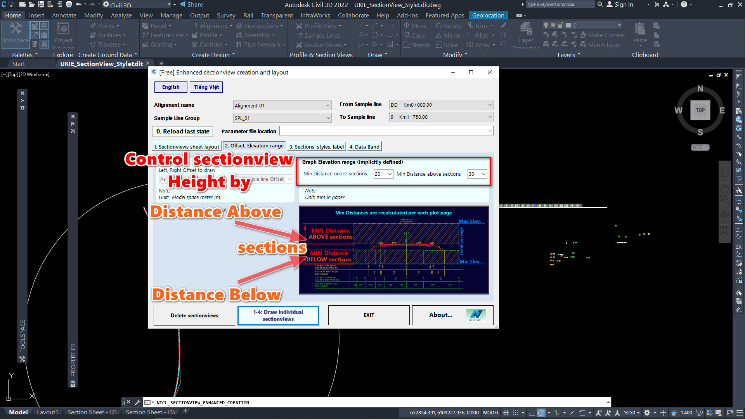Toggle the drawing grid display

point(506,413)
